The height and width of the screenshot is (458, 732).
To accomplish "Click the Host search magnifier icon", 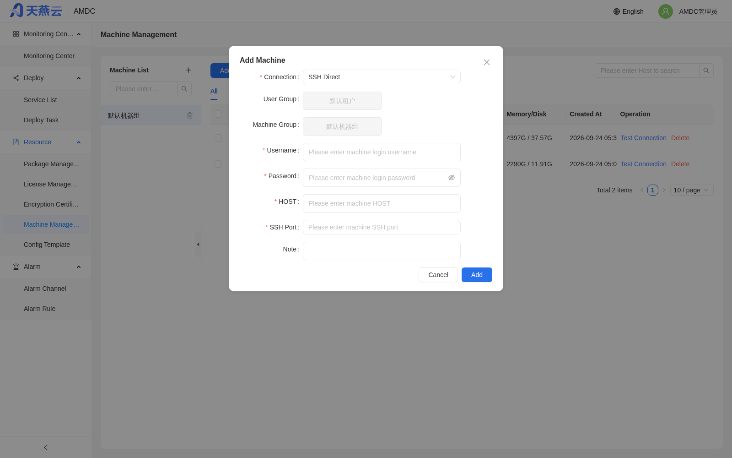I will 706,71.
